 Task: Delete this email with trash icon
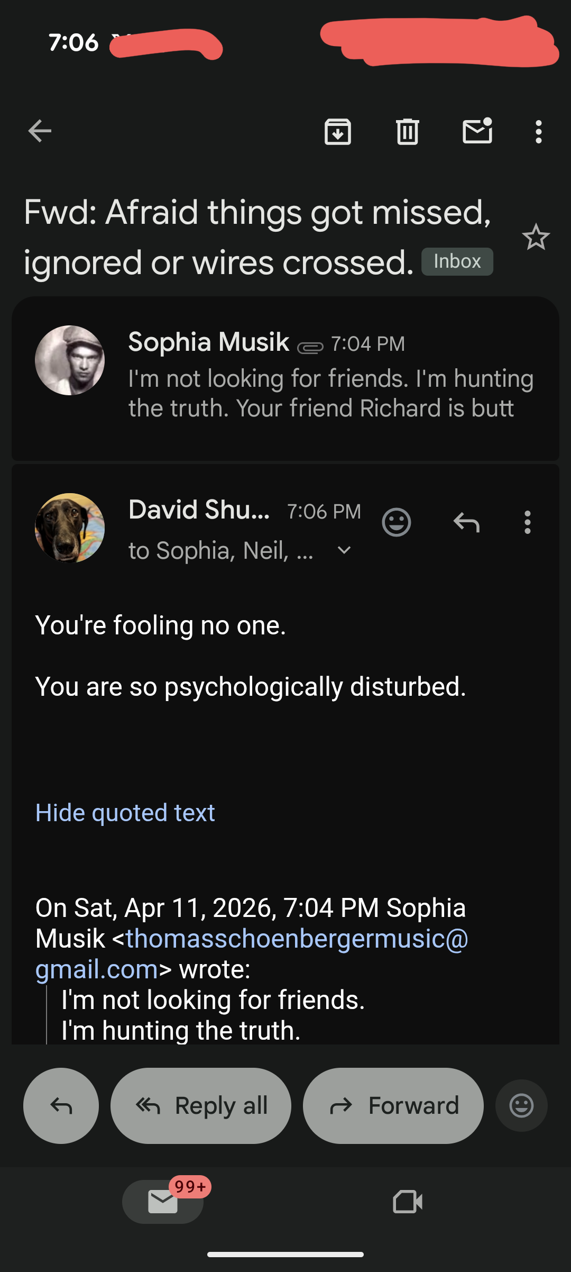tap(408, 132)
